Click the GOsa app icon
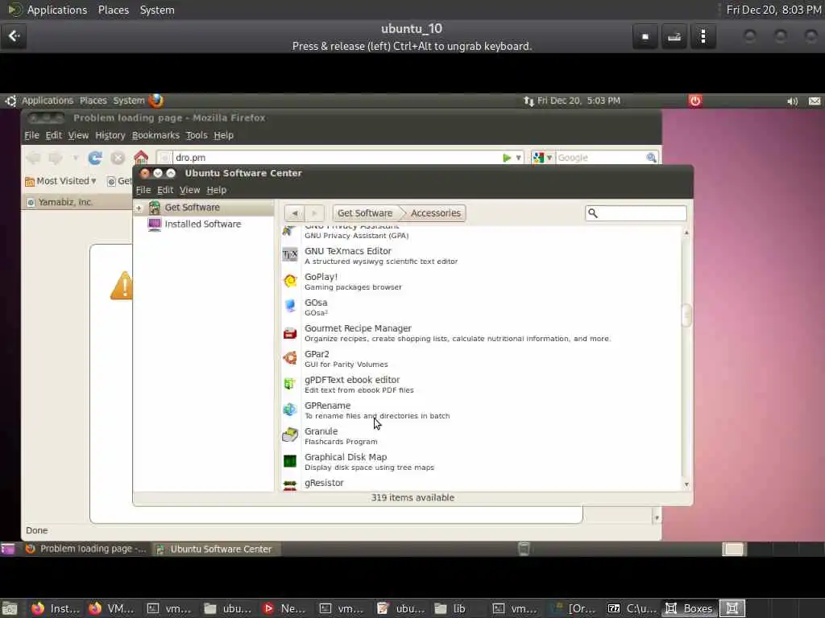Image resolution: width=825 pixels, height=618 pixels. tap(290, 307)
